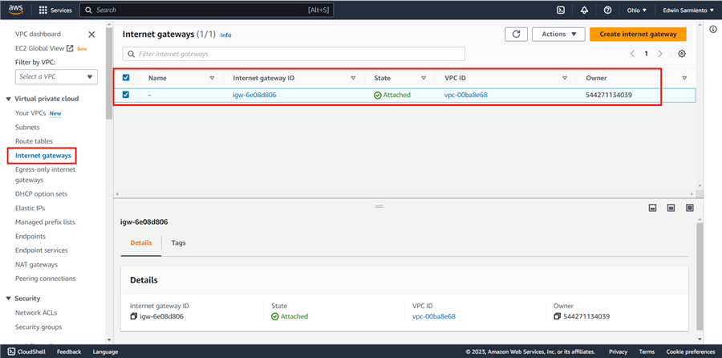Close the VPC dashboard sidebar
722x358 pixels.
point(91,35)
